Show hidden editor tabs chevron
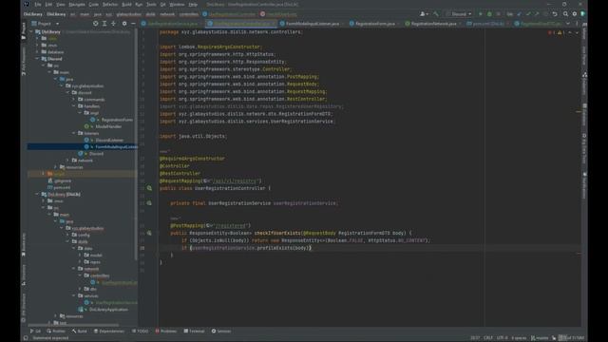This screenshot has height=342, width=608. coord(568,24)
